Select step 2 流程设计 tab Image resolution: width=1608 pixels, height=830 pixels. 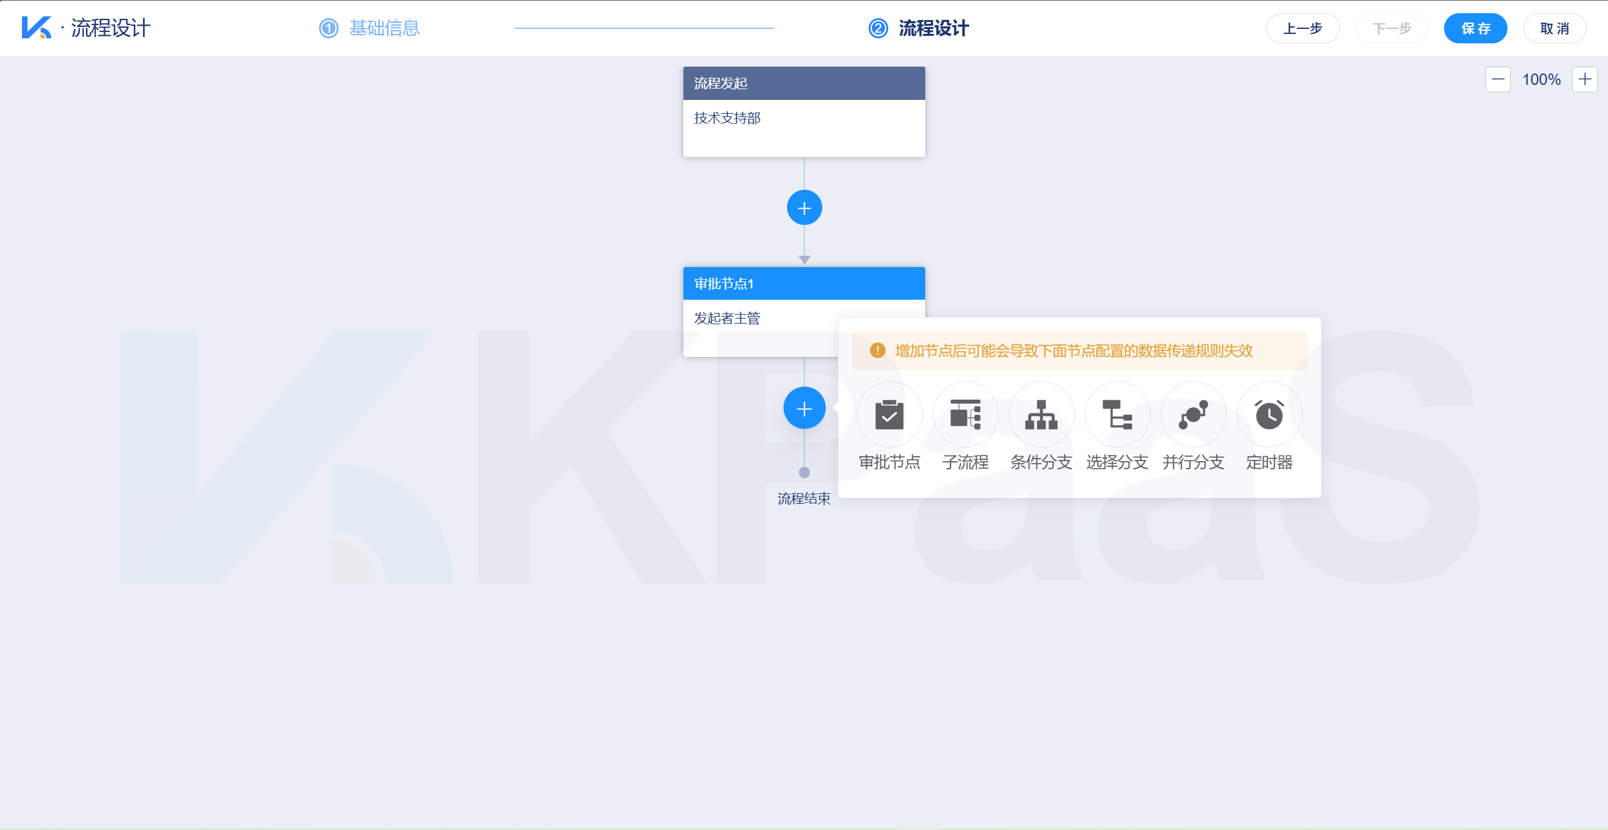point(919,28)
